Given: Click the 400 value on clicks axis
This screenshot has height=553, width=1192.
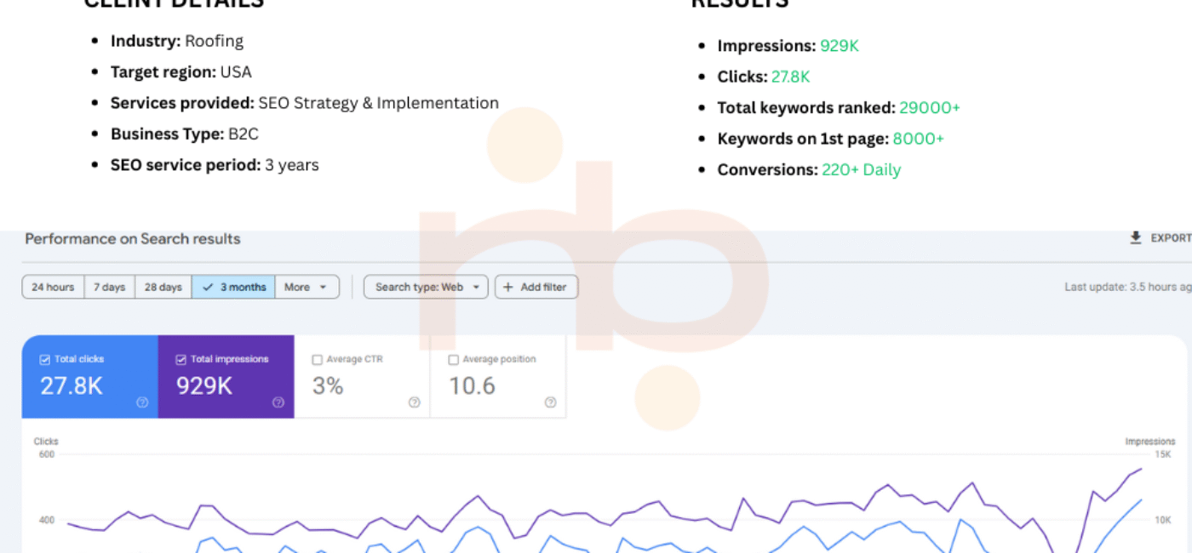Looking at the screenshot, I should click(x=46, y=520).
